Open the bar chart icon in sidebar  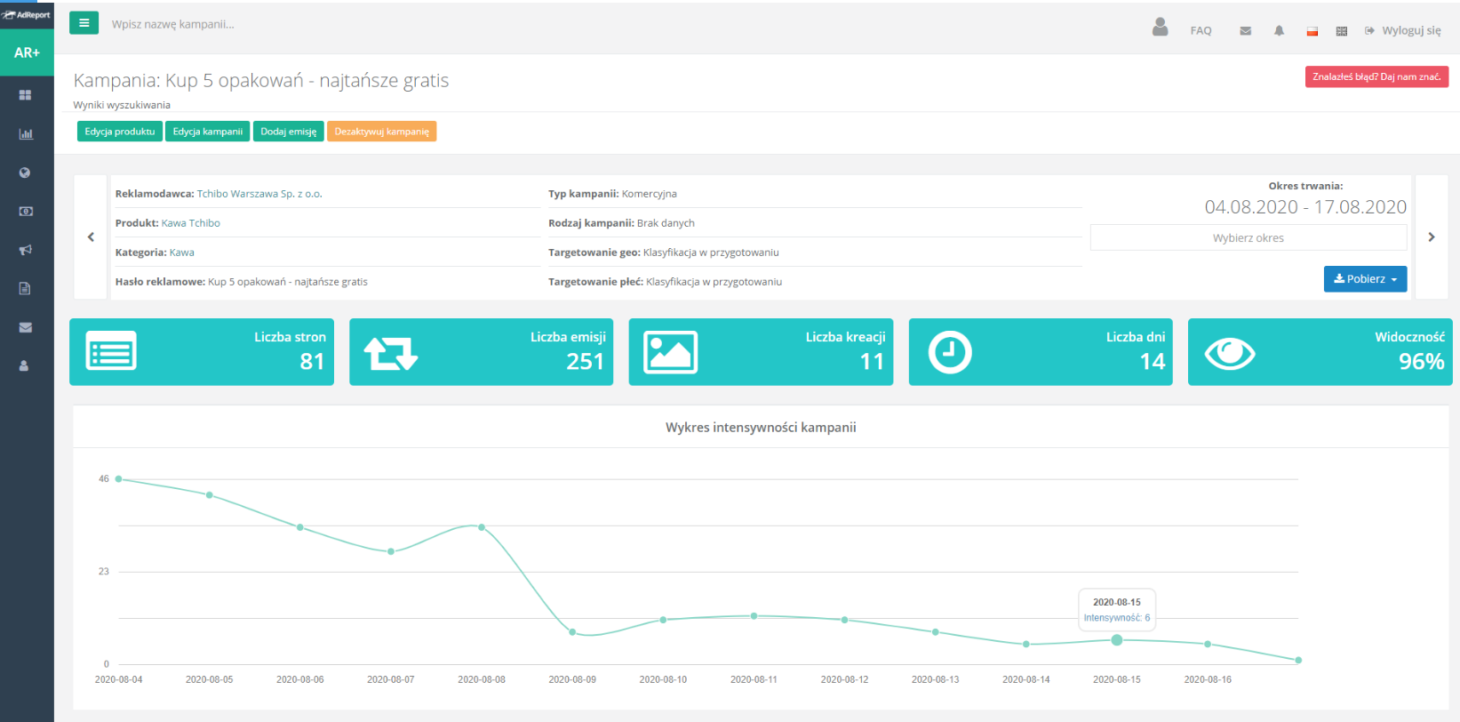point(26,134)
